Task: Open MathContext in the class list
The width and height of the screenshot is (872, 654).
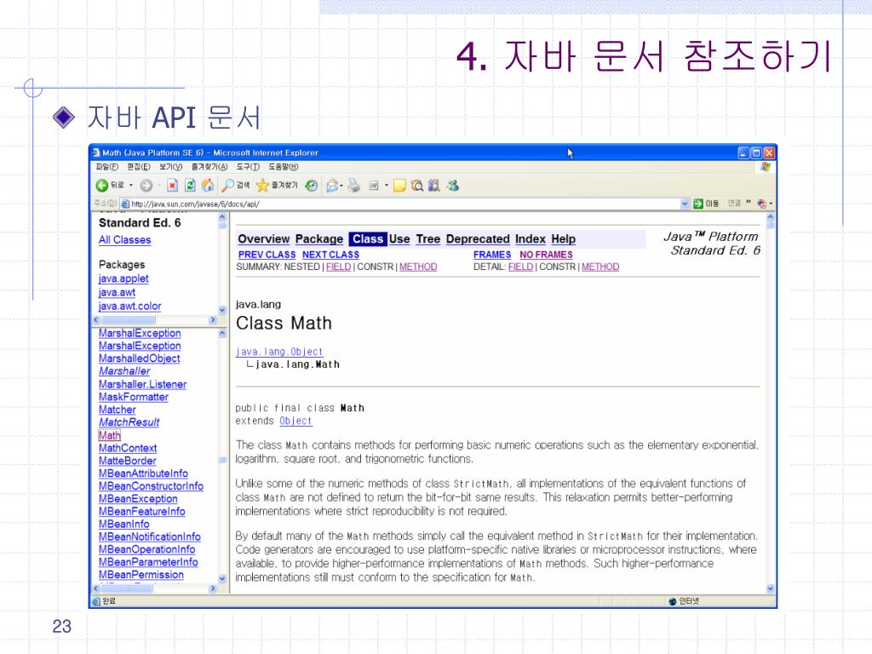Action: pyautogui.click(x=128, y=448)
